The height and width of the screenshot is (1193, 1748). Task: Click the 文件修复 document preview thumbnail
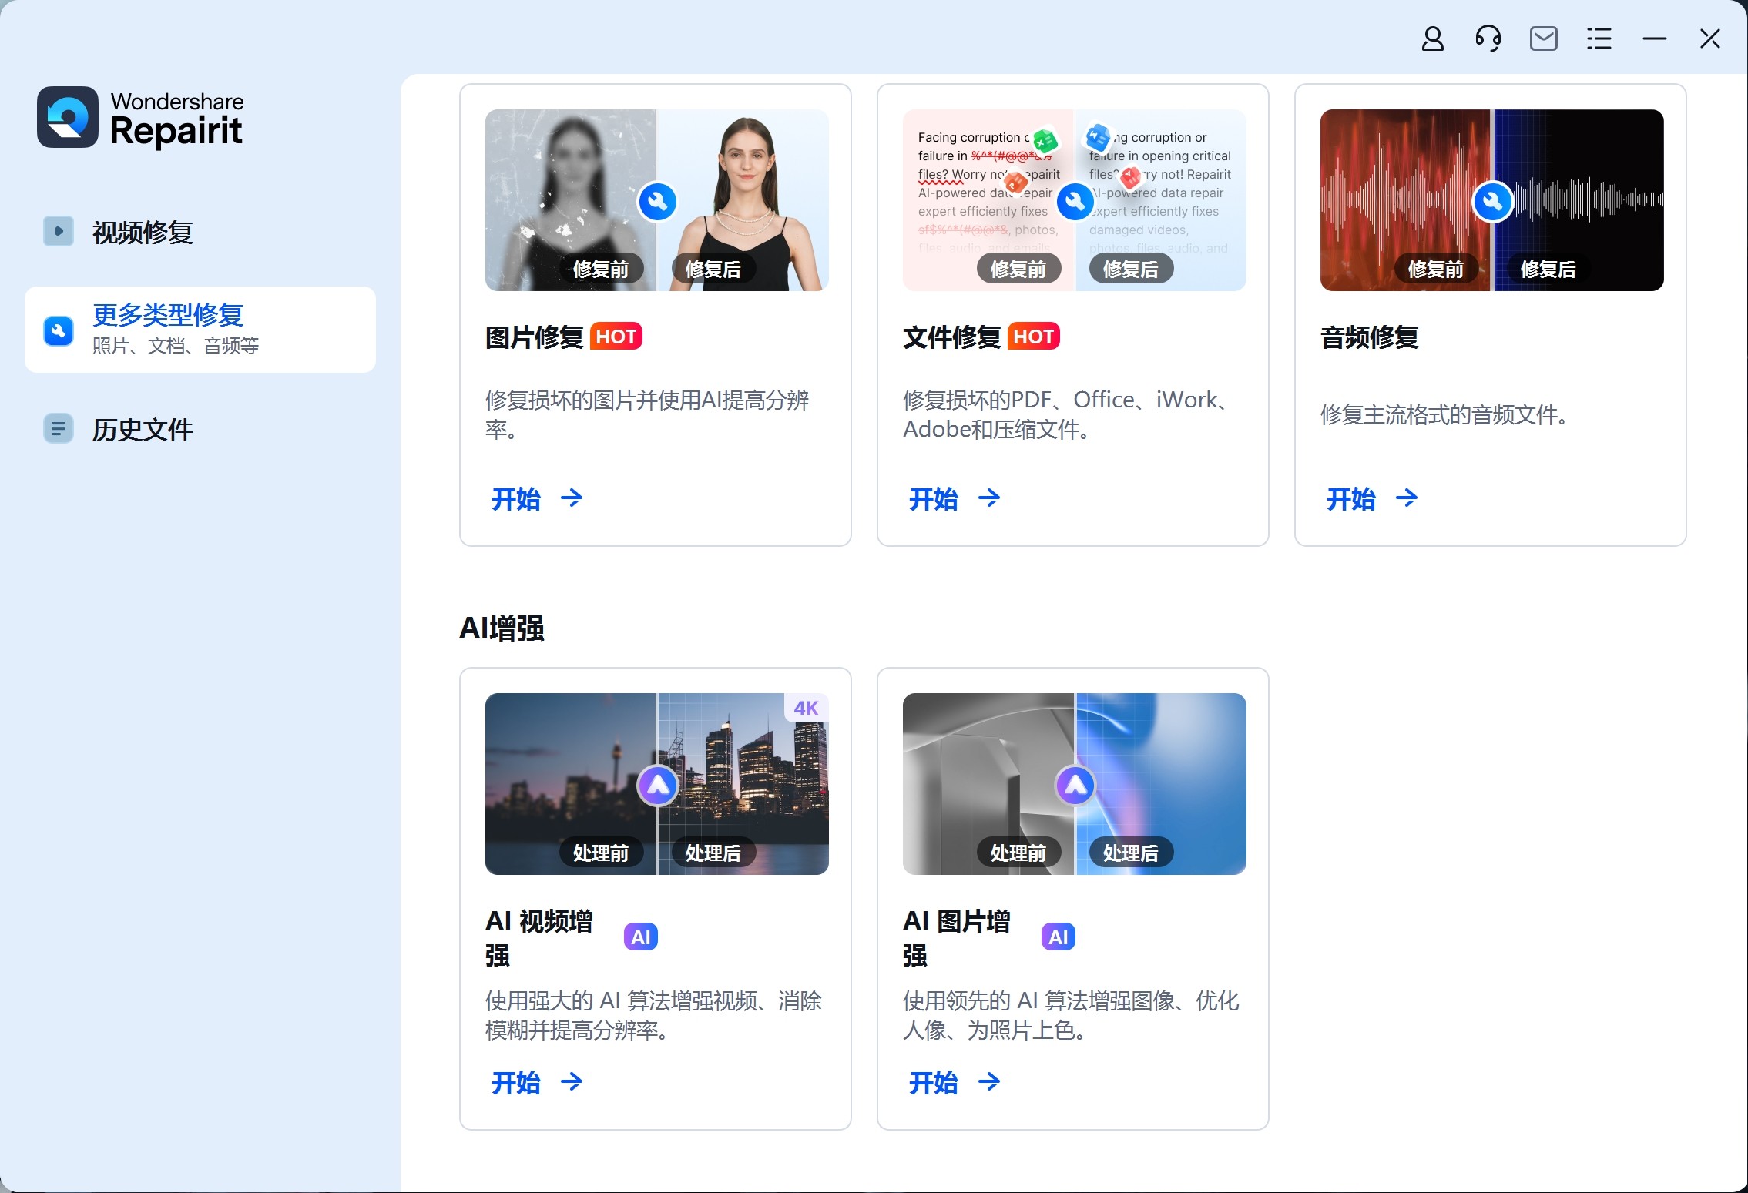pyautogui.click(x=1075, y=200)
